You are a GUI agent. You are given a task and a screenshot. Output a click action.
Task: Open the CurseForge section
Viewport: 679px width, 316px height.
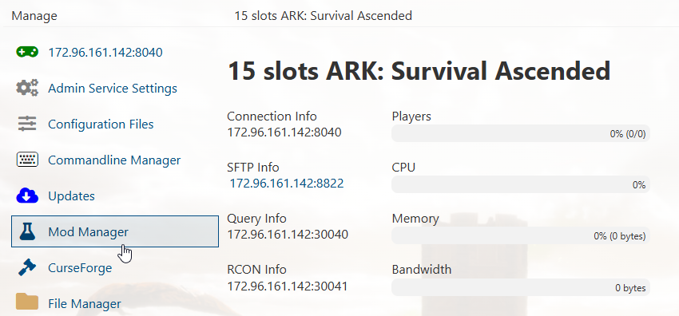(x=80, y=267)
